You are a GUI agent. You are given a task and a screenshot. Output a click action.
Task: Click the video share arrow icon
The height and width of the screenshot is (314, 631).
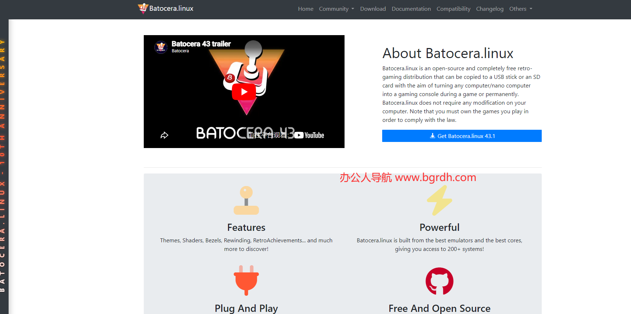(x=164, y=135)
